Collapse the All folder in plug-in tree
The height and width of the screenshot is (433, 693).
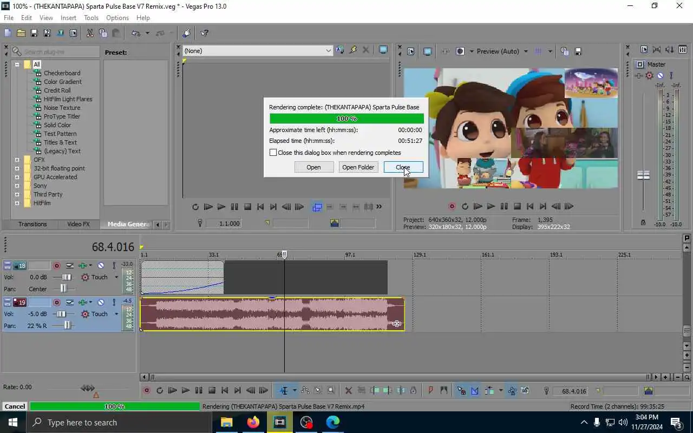pos(17,64)
